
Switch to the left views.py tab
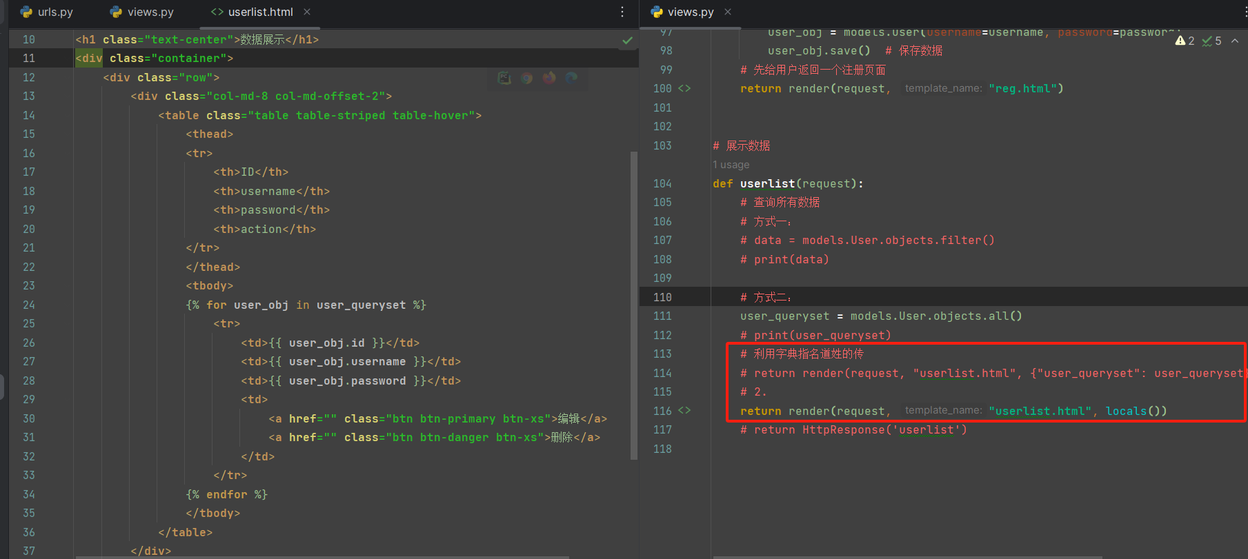(x=142, y=12)
